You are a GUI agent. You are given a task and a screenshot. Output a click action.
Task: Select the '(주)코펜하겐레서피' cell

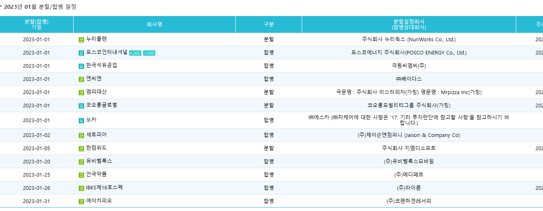pos(409,201)
